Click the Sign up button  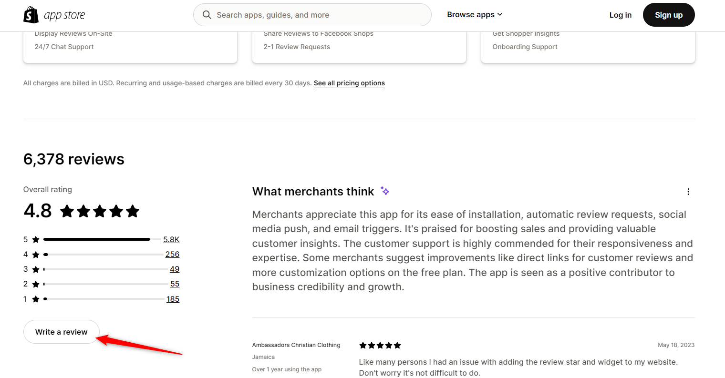pyautogui.click(x=669, y=15)
